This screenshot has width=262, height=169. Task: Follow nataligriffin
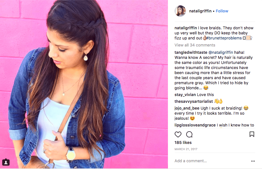[222, 11]
